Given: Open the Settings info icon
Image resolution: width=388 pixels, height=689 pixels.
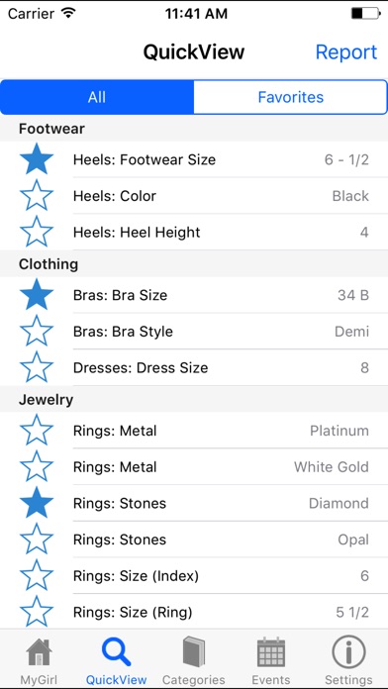Looking at the screenshot, I should 348,652.
